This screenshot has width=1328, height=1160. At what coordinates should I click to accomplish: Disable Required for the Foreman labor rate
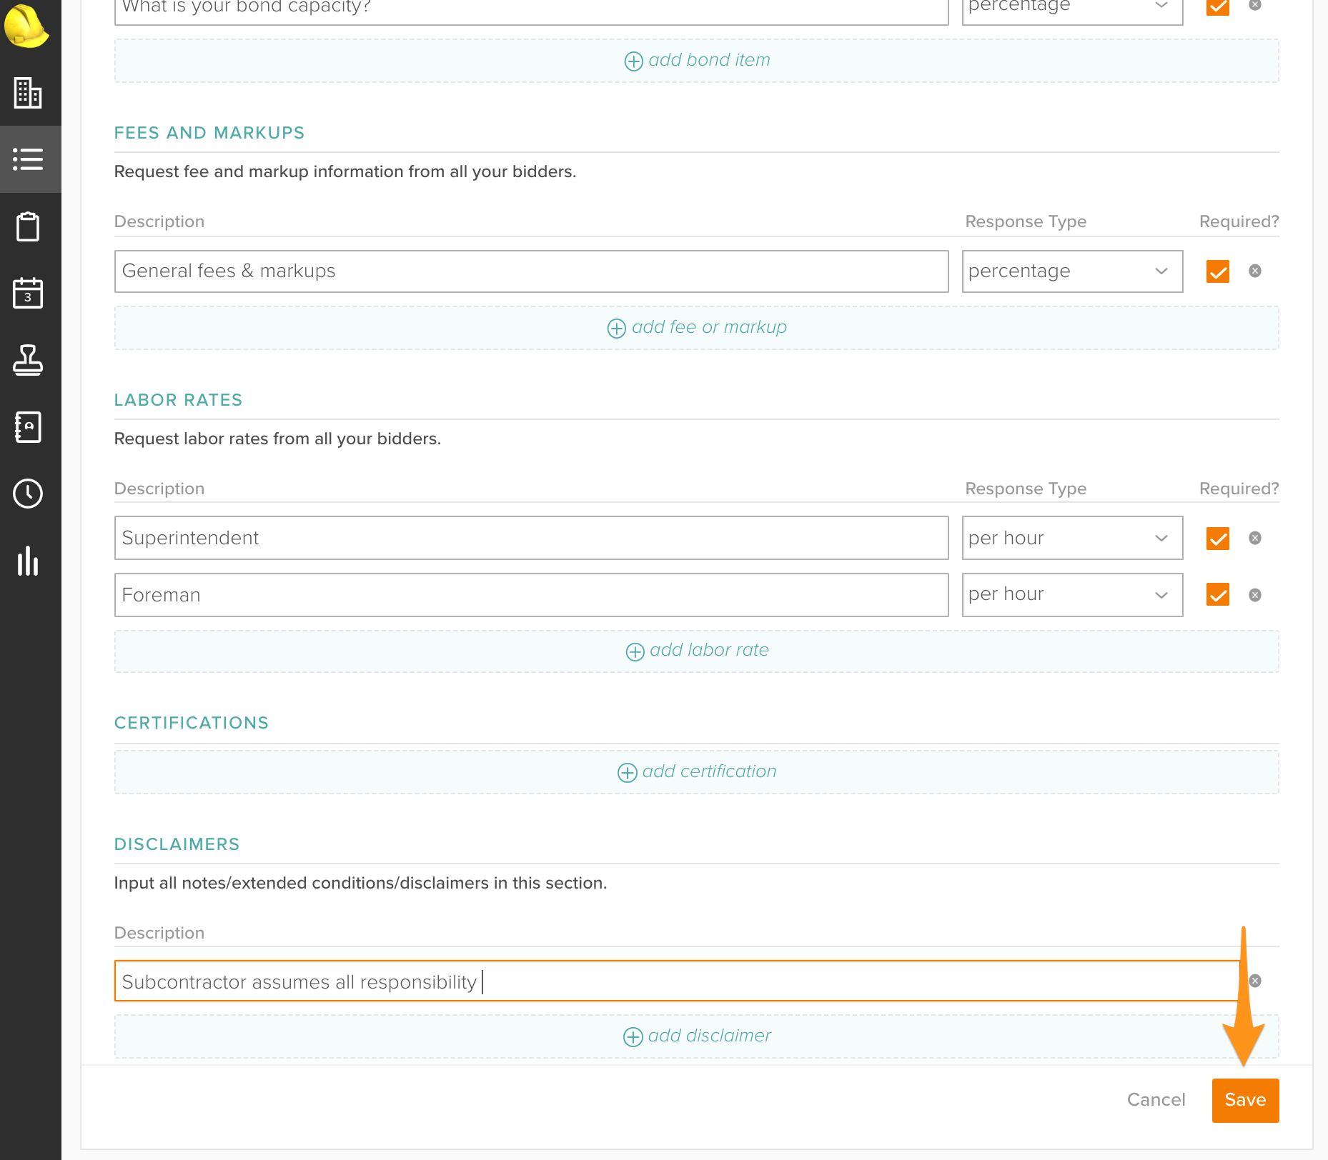1217,594
